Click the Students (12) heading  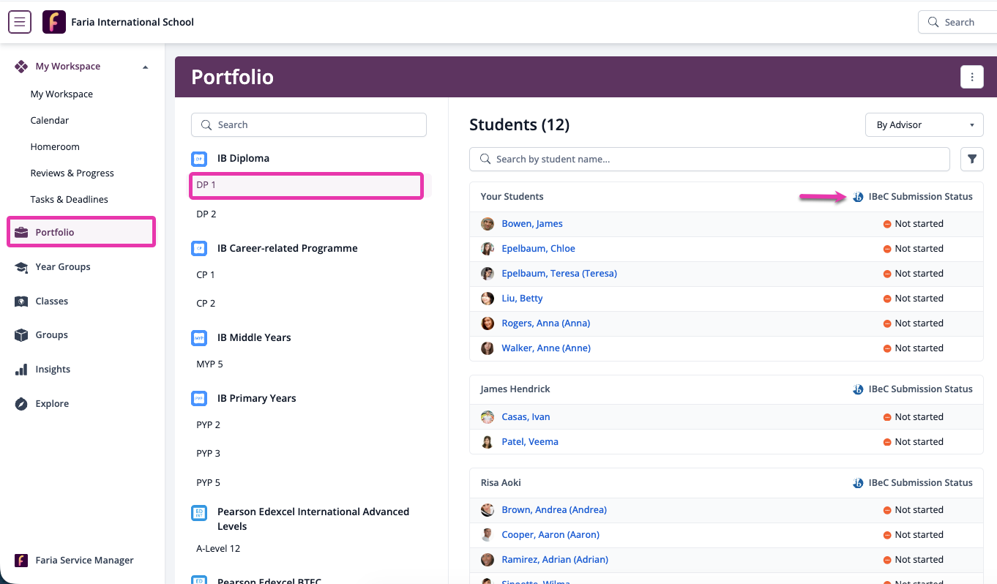tap(519, 124)
